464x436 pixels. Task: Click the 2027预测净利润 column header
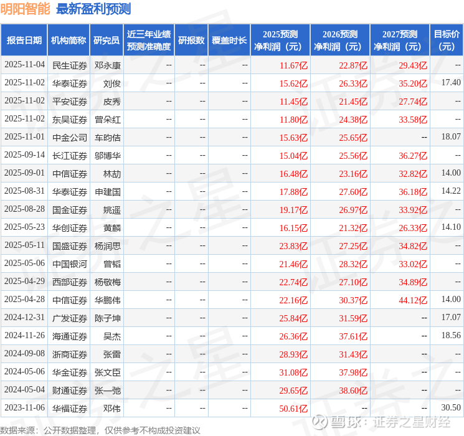[x=400, y=40]
